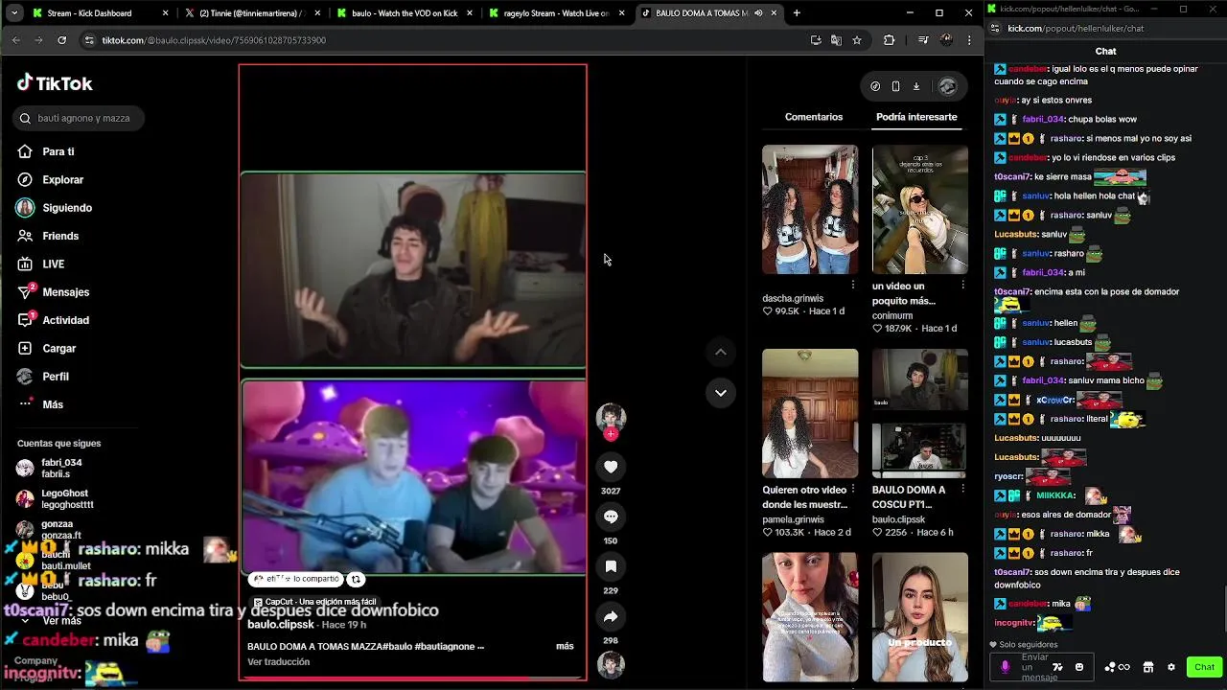Open options menu for dascha.grinwis video
The width and height of the screenshot is (1227, 690).
[853, 285]
